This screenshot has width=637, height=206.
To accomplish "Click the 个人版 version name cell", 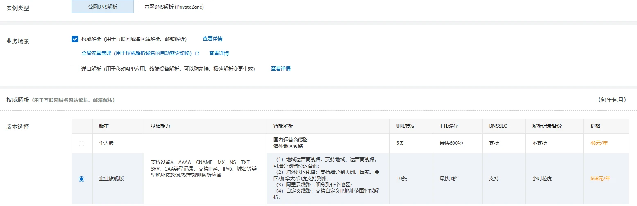I will (x=106, y=144).
